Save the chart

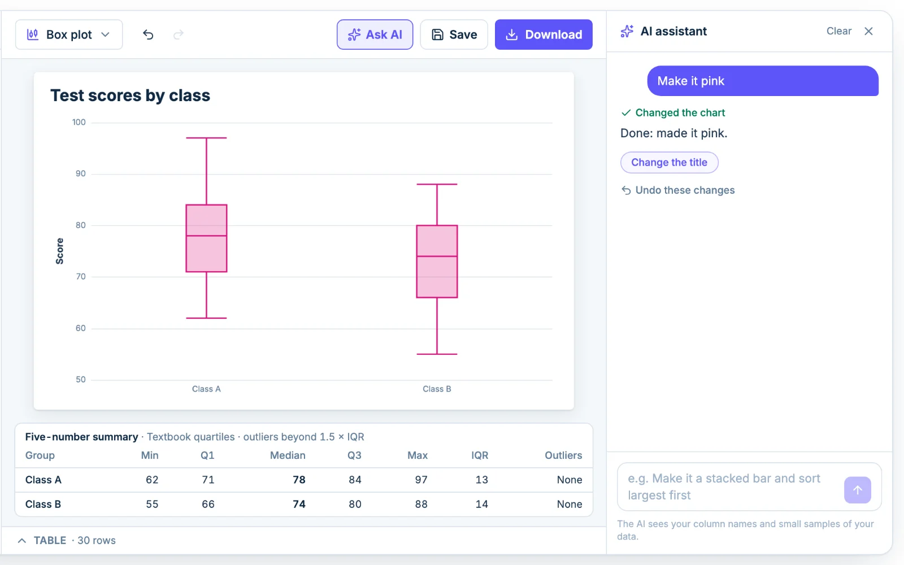click(x=454, y=34)
